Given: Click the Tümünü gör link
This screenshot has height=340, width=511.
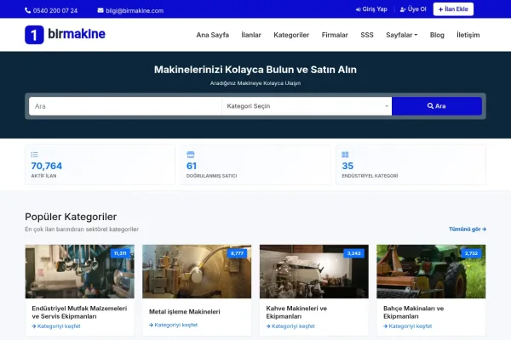Looking at the screenshot, I should (468, 229).
